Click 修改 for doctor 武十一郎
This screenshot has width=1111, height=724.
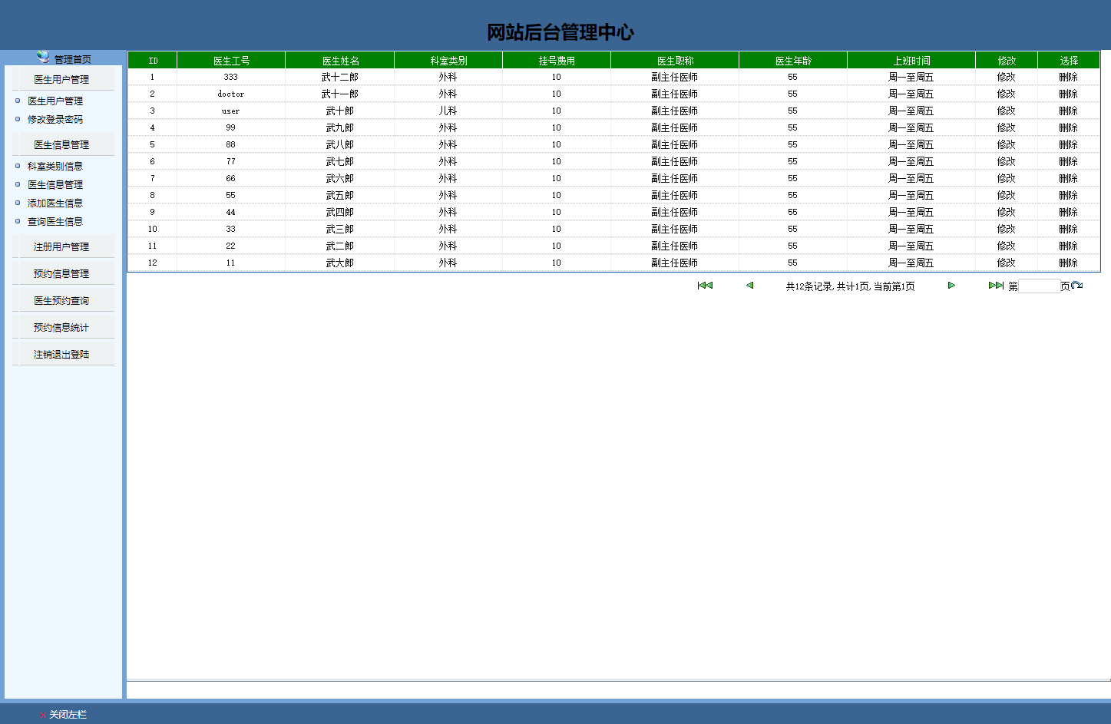pos(1007,94)
